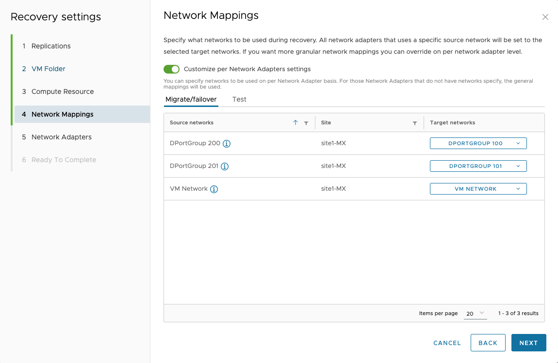
Task: Open the DPORTGROUP 101 target network dropdown
Action: 478,166
